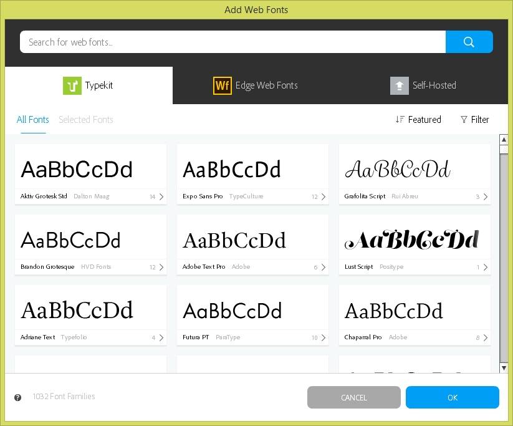Expand the Futura PT family chevron

pyautogui.click(x=324, y=337)
